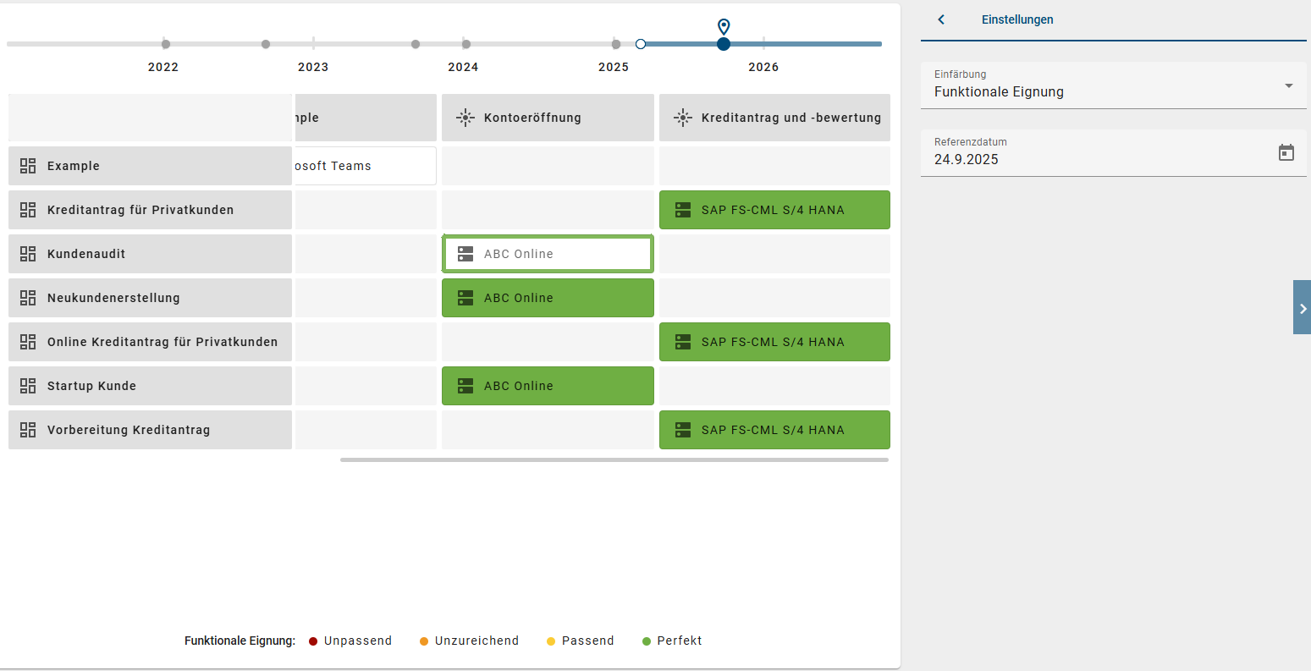Select the red Unpassend legend dot
Viewport: 1311px width, 671px height.
[312, 641]
